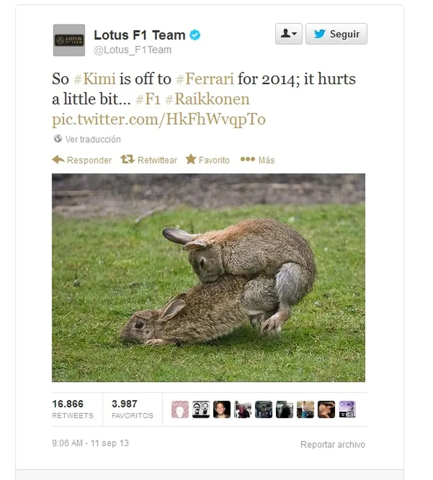Click the Ver traducción link
433x480 pixels.
pos(93,139)
